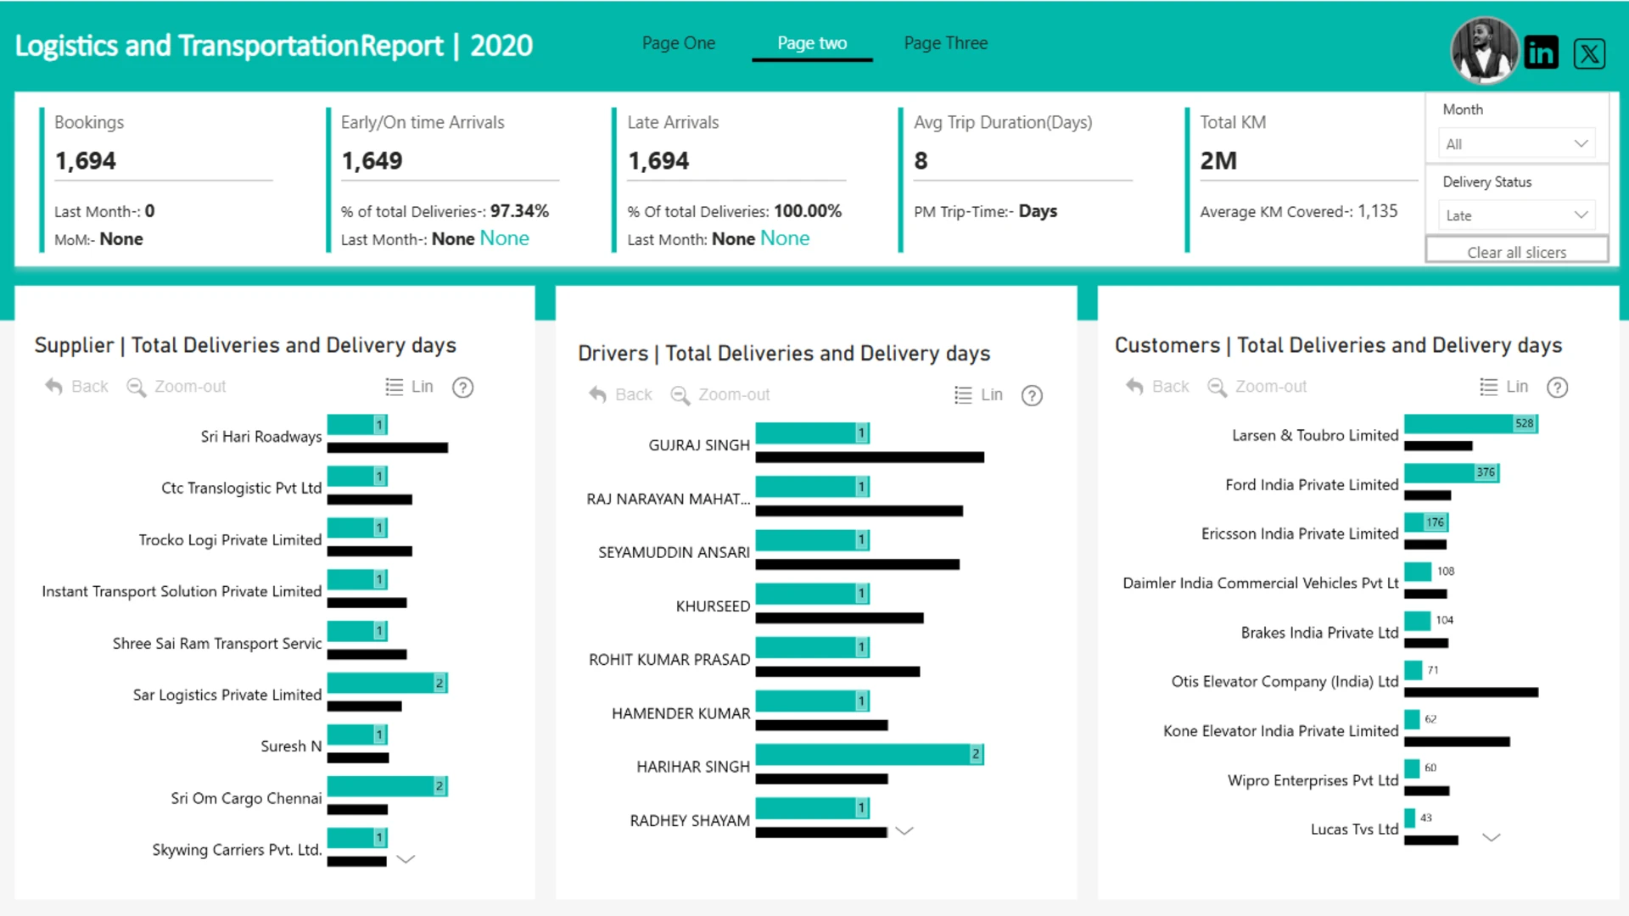Screen dimensions: 1629x916
Task: Open the Month slicer dropdown
Action: tap(1516, 144)
